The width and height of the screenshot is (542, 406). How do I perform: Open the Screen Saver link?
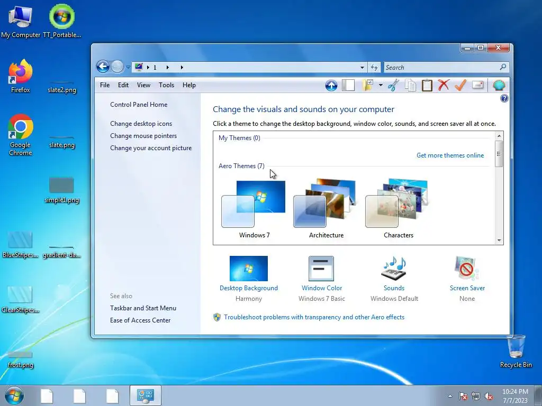pyautogui.click(x=467, y=288)
